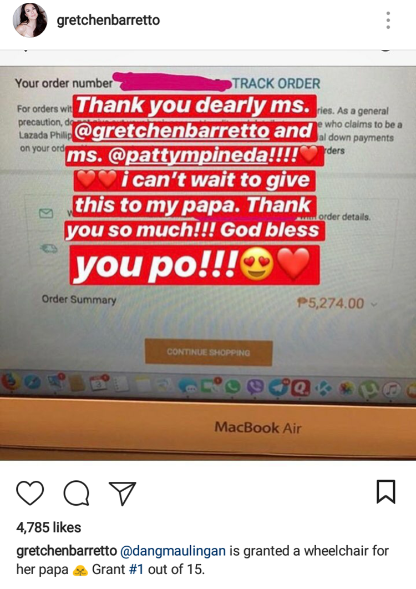Open hashtag #1 in the caption
416x589 pixels.
click(136, 569)
